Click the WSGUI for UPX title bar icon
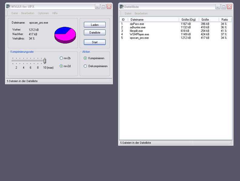The width and height of the screenshot is (240, 181). pos(8,6)
